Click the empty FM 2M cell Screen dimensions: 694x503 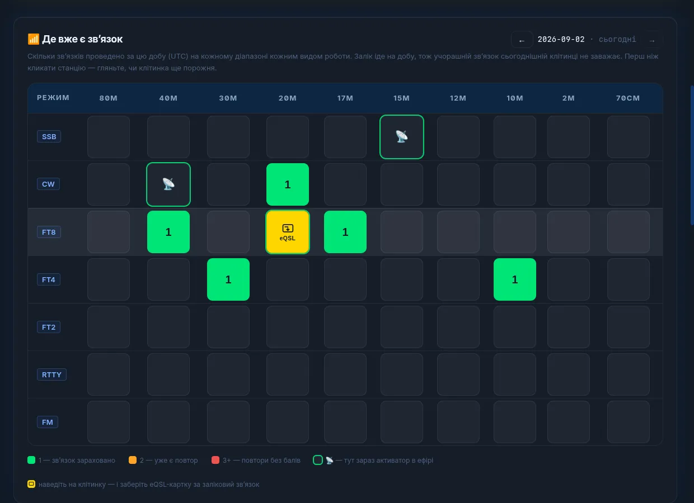coord(569,422)
